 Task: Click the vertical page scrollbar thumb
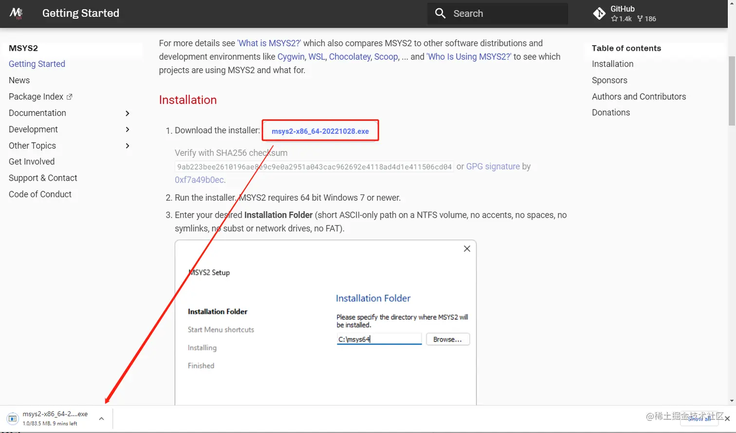732,91
